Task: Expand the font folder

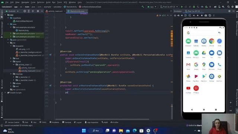Action: 11,58
